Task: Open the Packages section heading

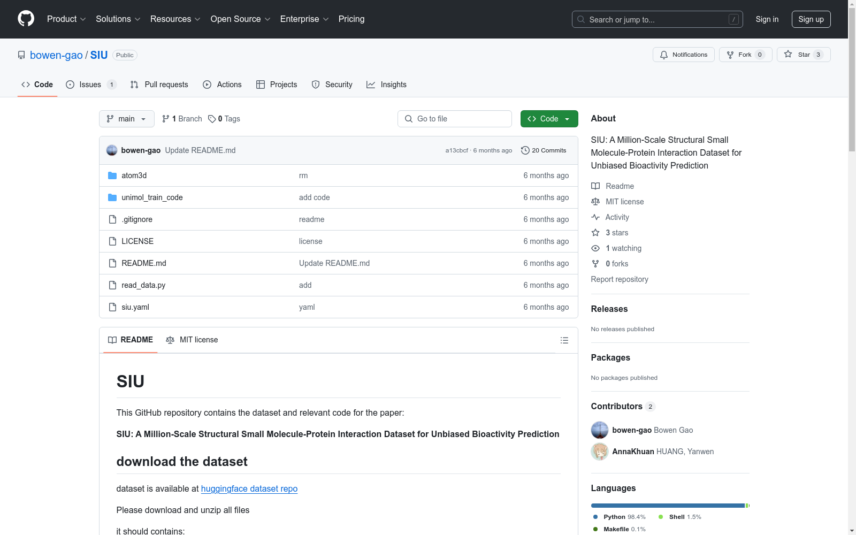Action: [x=610, y=357]
